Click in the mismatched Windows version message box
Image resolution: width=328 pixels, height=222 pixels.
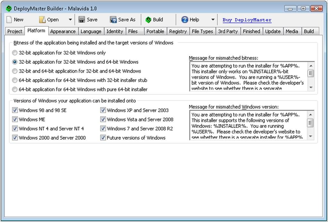(248, 125)
